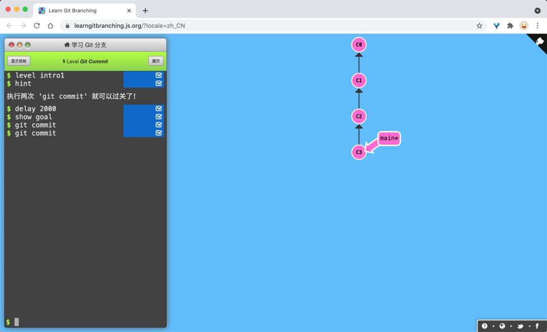Click the 提示 hint button

point(156,61)
